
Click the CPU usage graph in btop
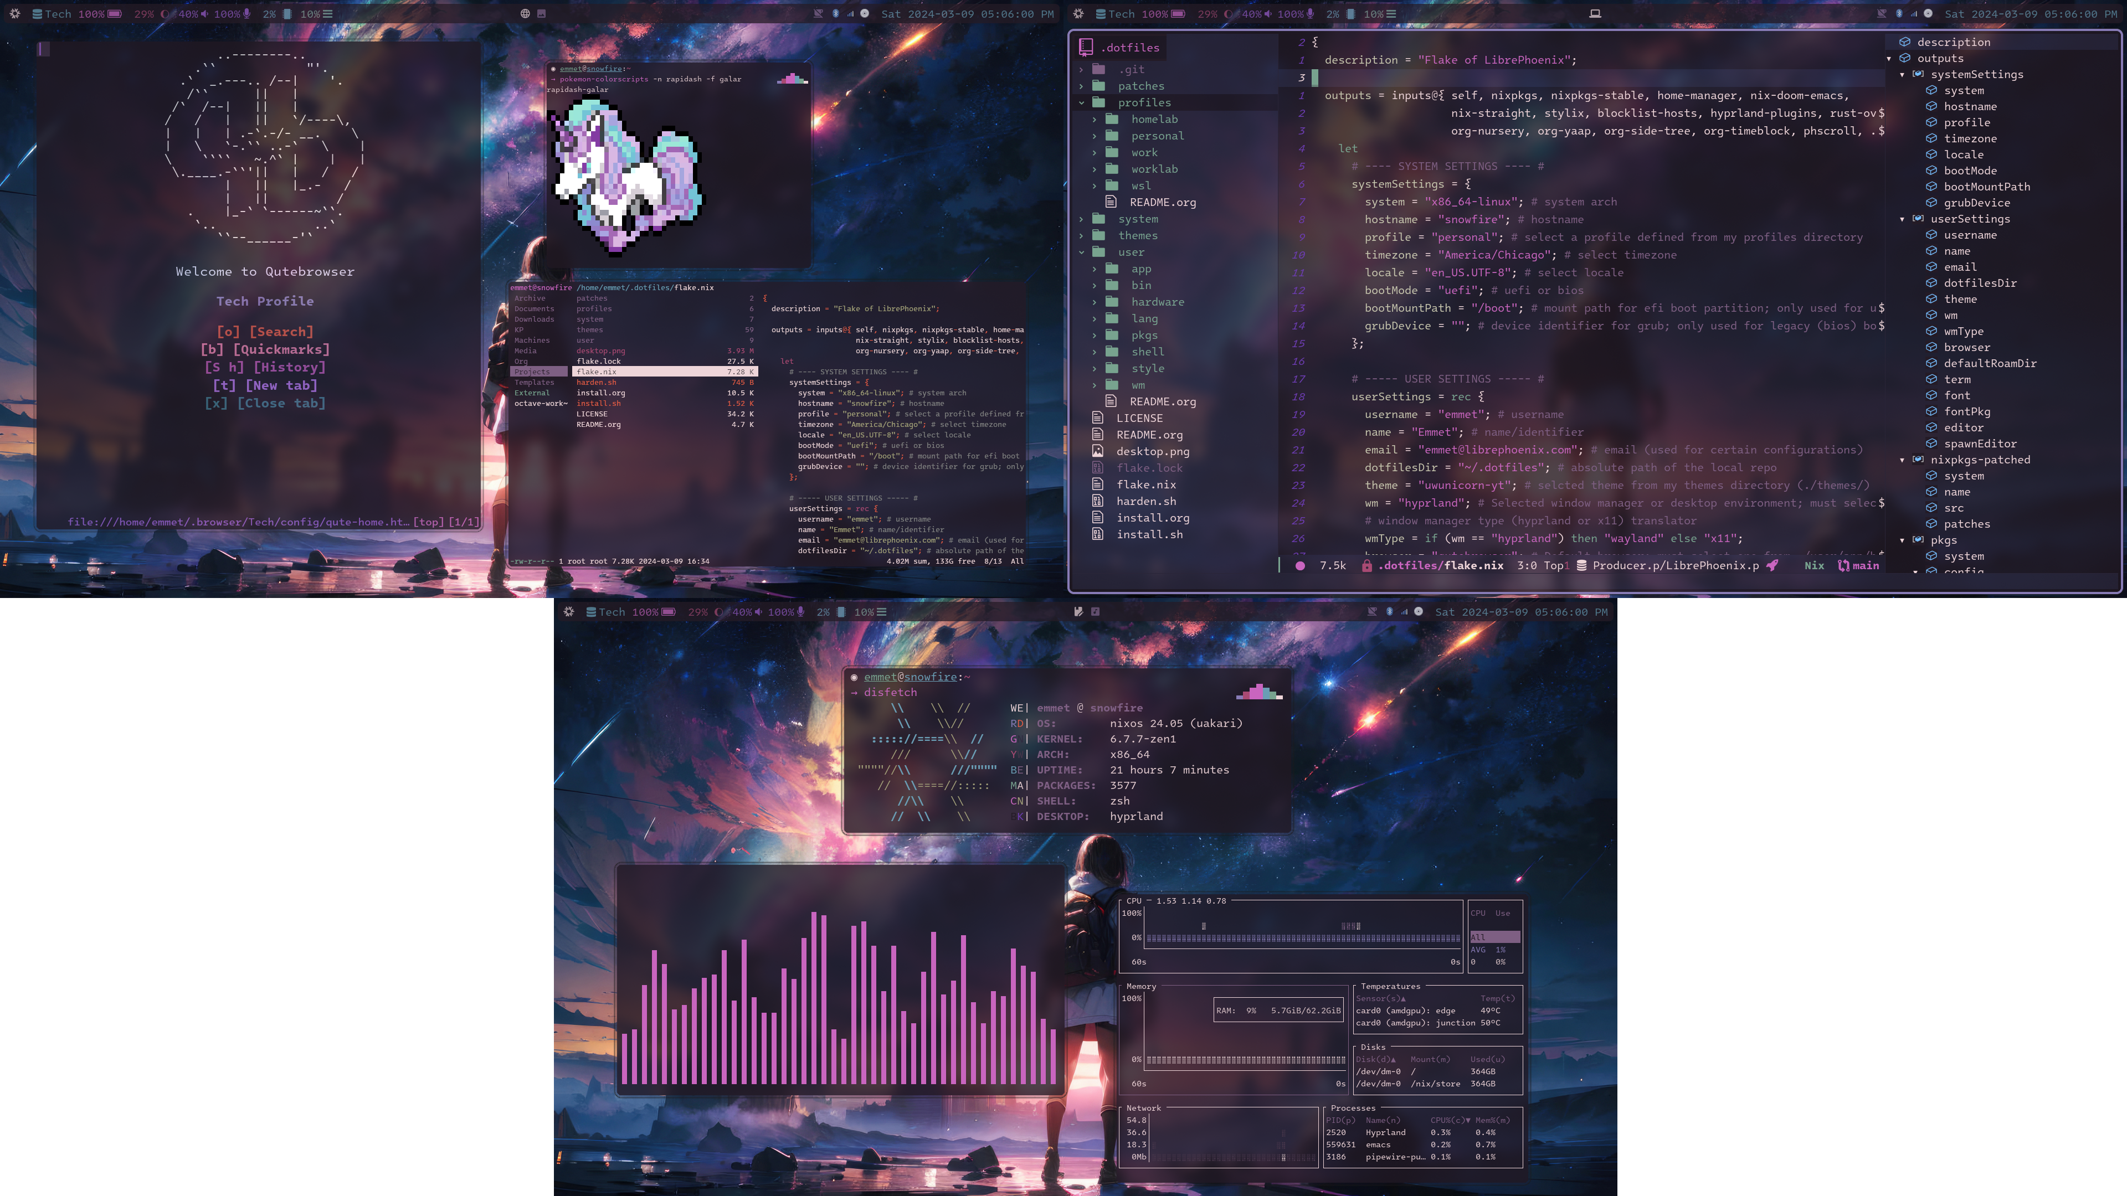(1303, 935)
